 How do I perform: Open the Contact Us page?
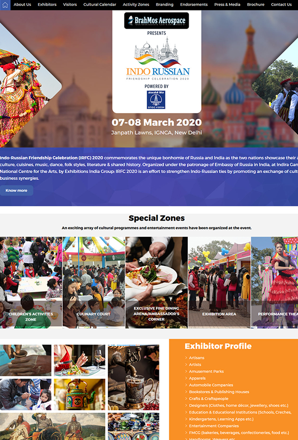[x=281, y=4]
